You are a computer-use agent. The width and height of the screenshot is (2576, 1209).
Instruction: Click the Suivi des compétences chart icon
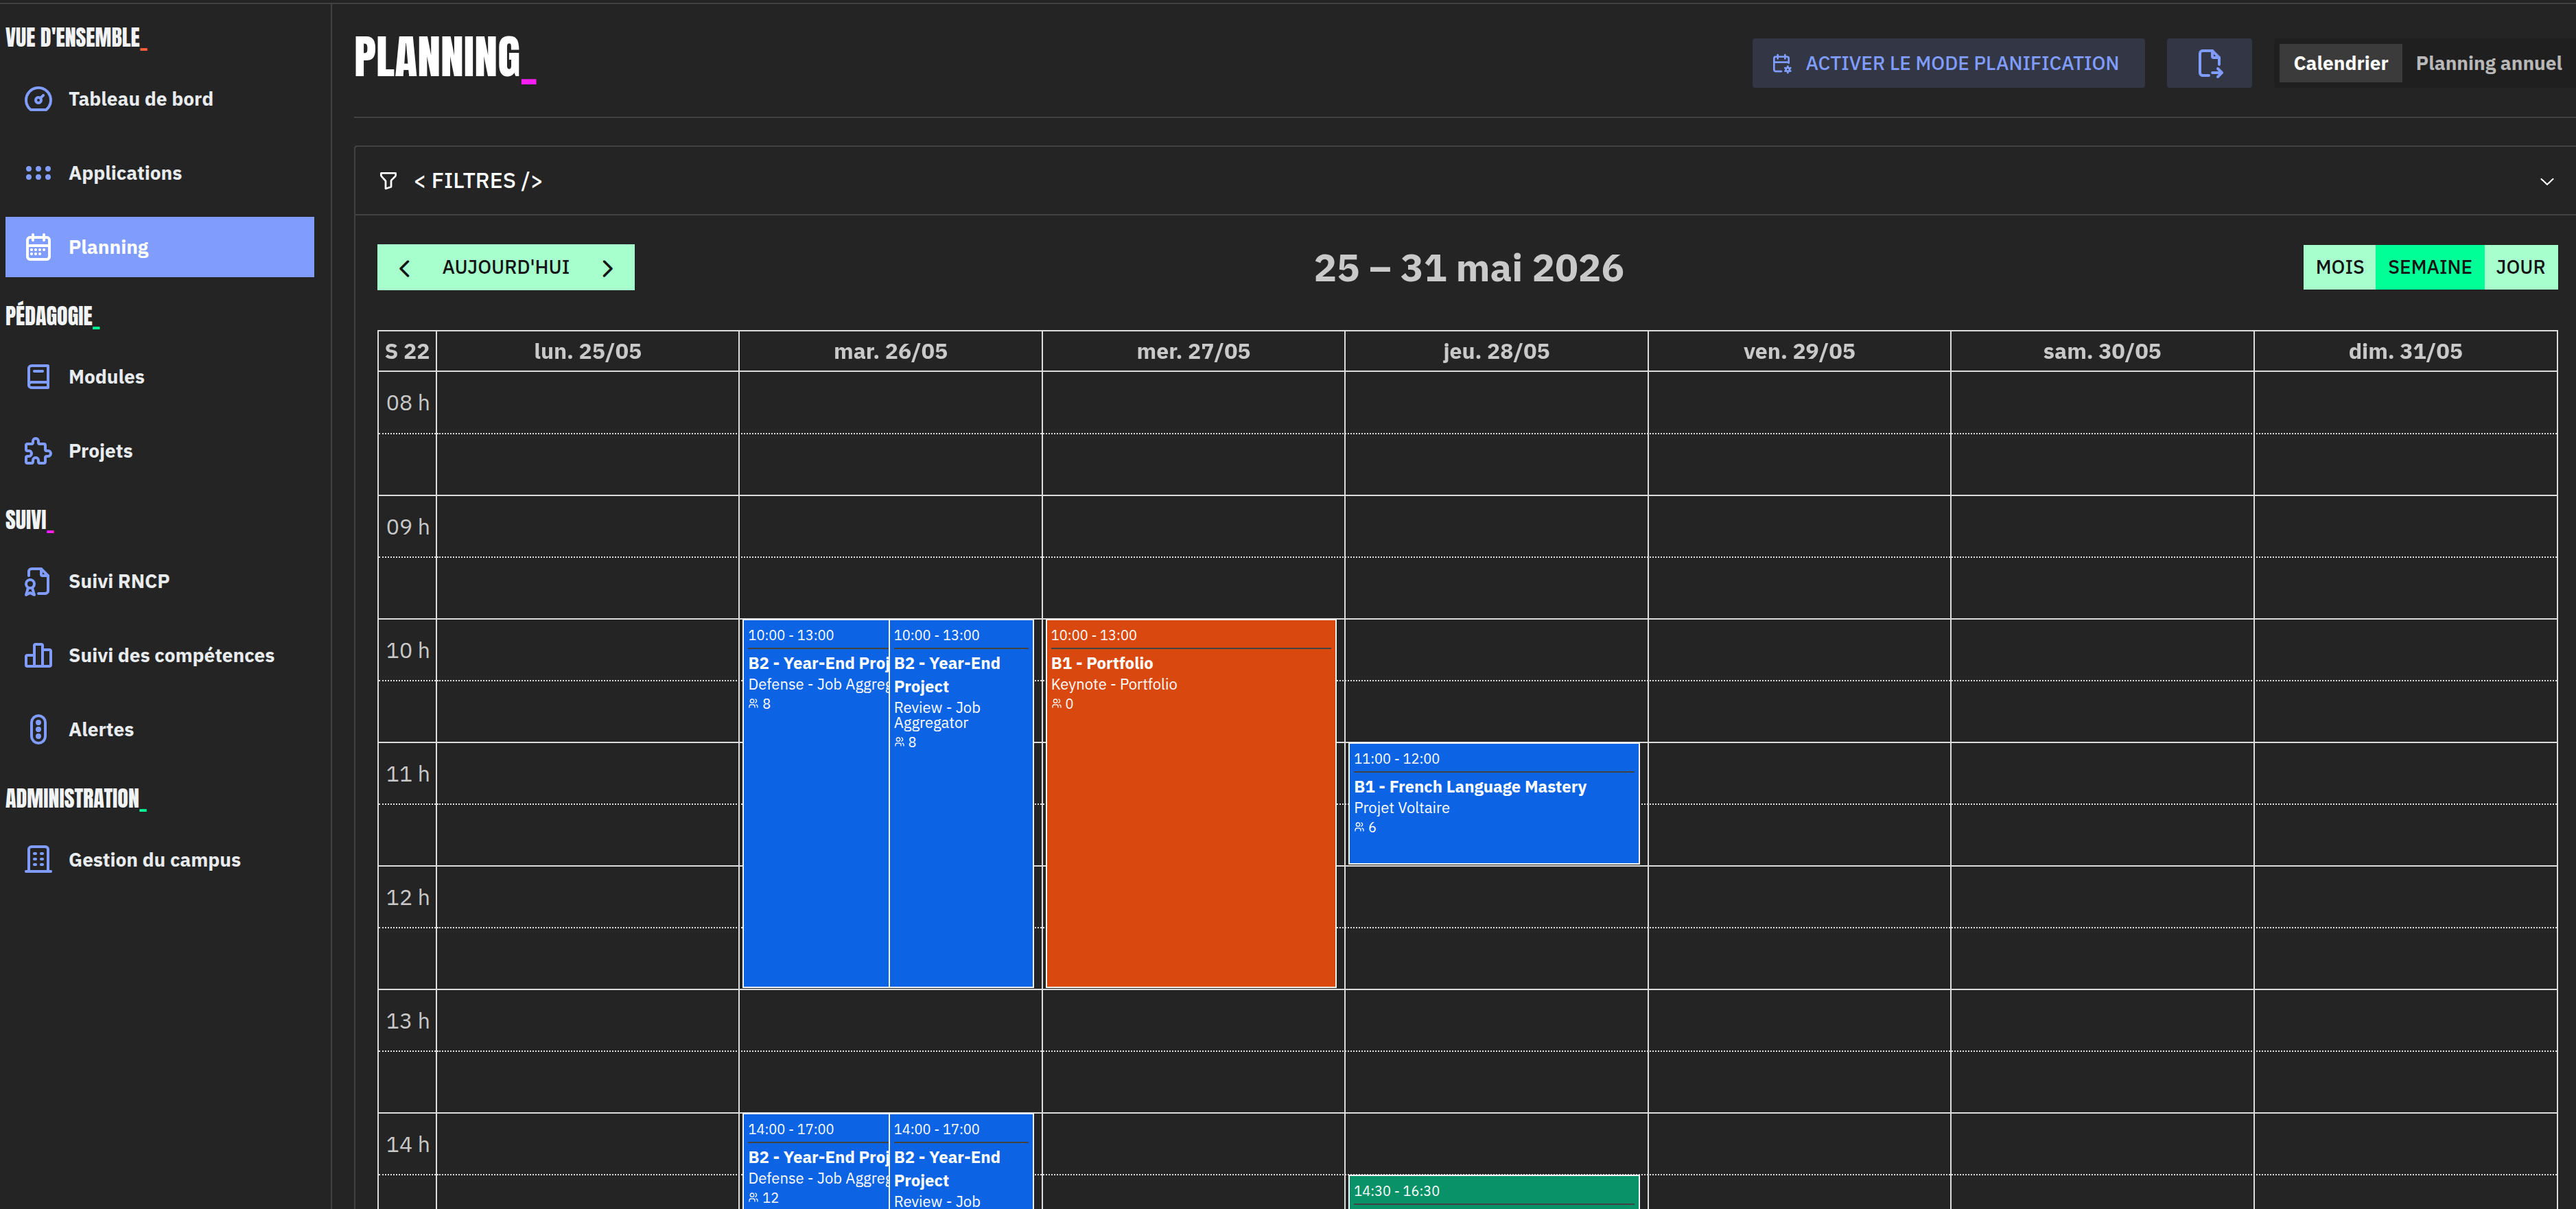(x=38, y=655)
